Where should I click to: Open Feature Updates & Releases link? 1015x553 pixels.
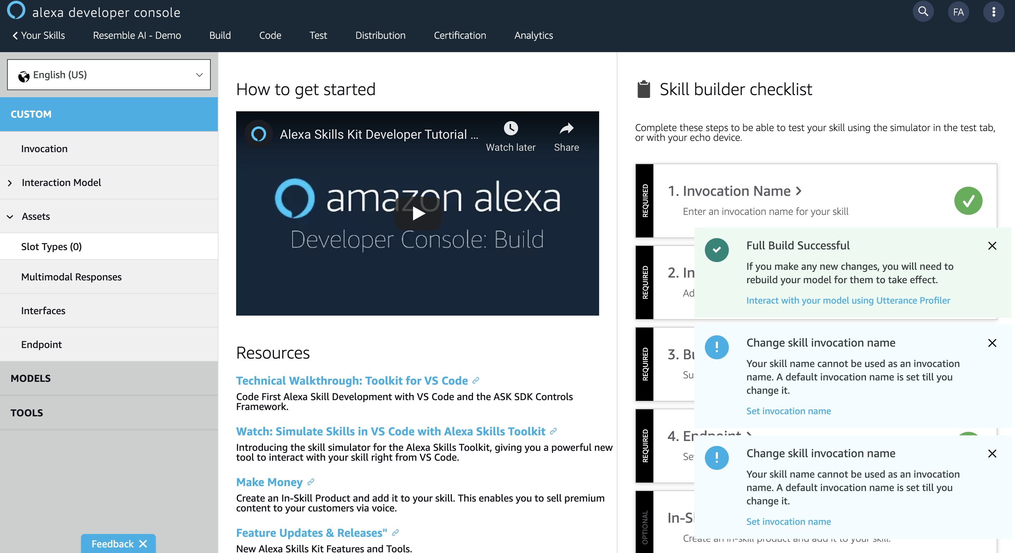(x=311, y=533)
